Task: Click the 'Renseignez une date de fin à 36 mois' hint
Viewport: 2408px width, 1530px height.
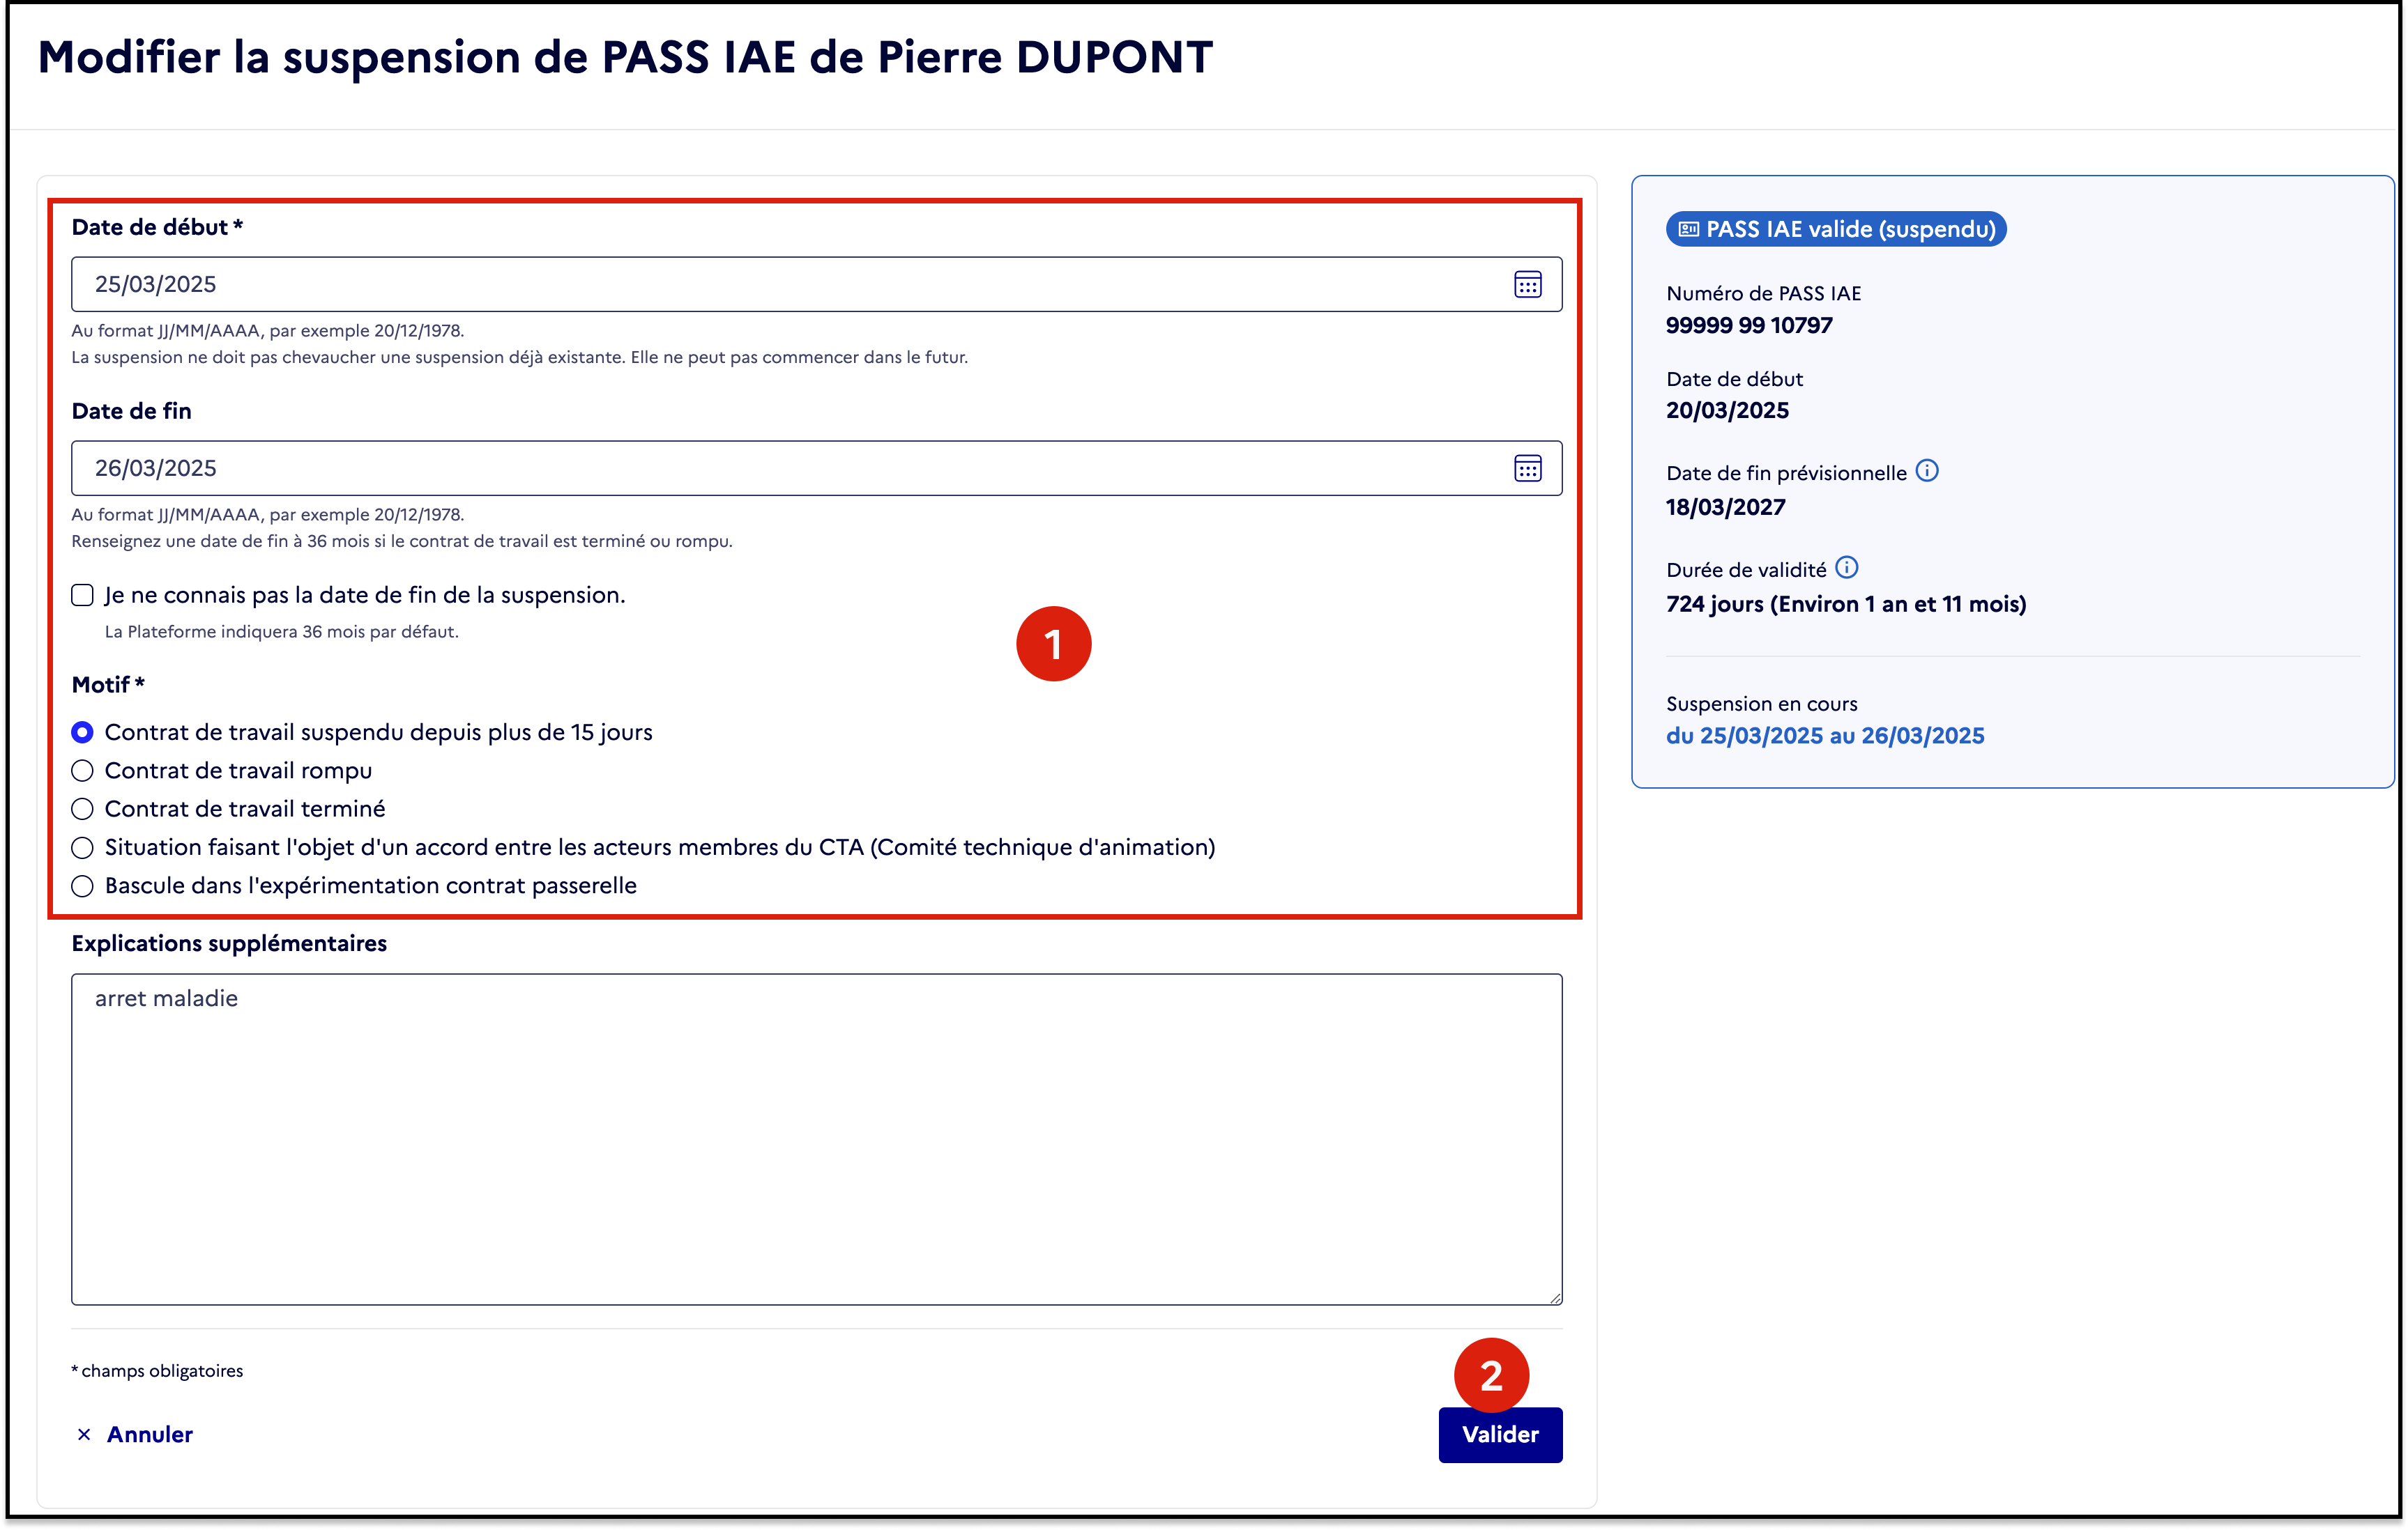Action: coord(401,541)
